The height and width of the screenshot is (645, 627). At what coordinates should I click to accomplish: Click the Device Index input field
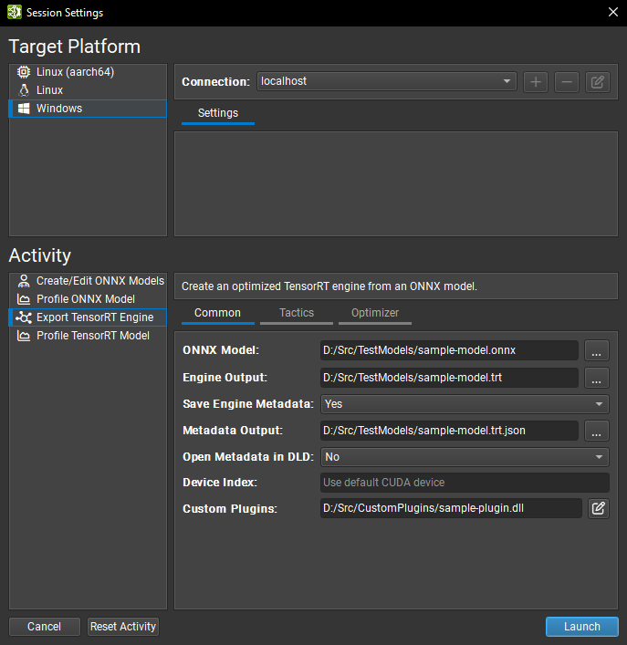[464, 483]
